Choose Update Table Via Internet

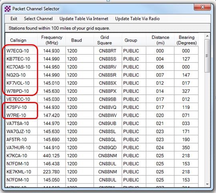[84, 18]
